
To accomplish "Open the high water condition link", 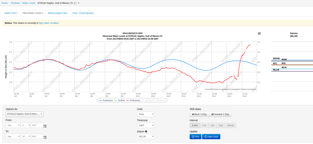I will pyautogui.click(x=49, y=23).
